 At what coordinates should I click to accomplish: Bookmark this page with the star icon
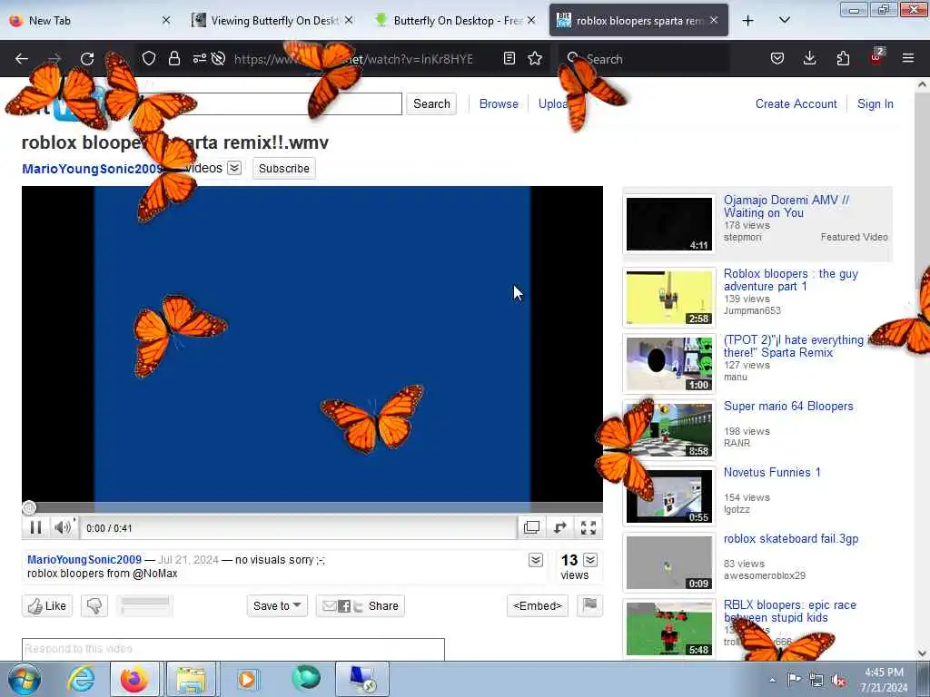[535, 58]
